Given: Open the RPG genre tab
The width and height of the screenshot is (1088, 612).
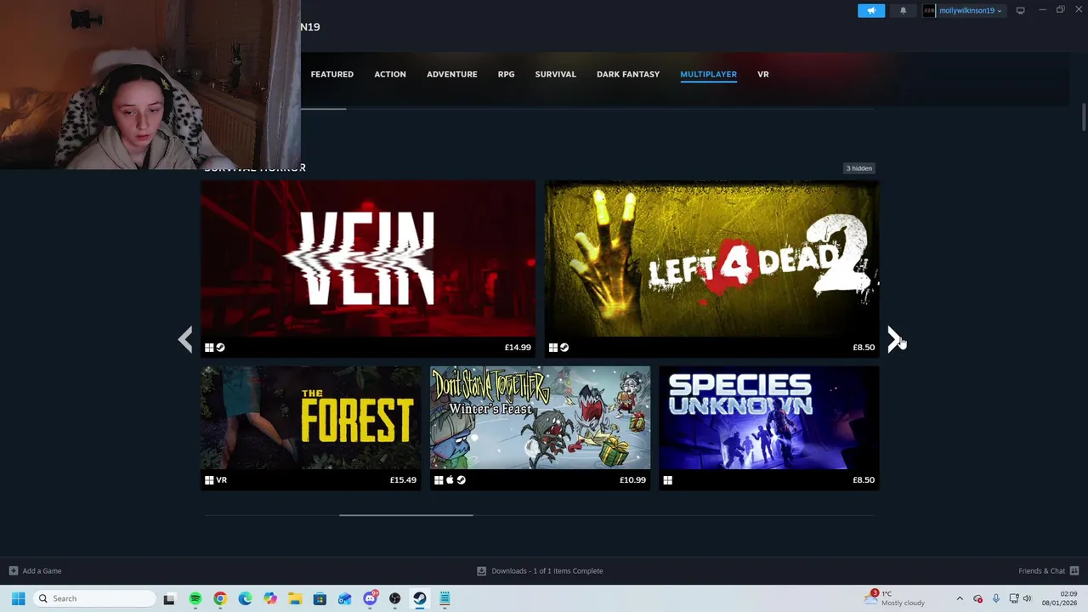Looking at the screenshot, I should click(506, 74).
